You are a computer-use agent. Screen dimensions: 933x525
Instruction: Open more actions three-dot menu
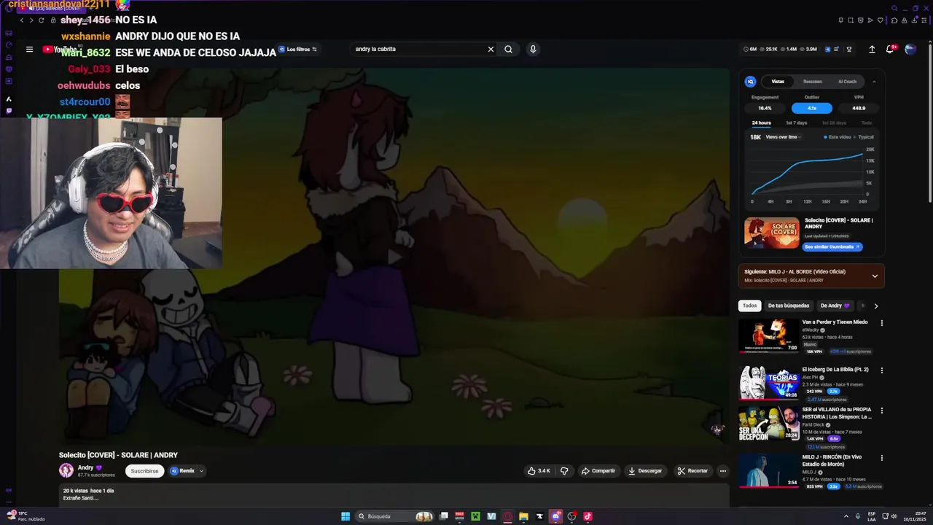click(x=723, y=471)
